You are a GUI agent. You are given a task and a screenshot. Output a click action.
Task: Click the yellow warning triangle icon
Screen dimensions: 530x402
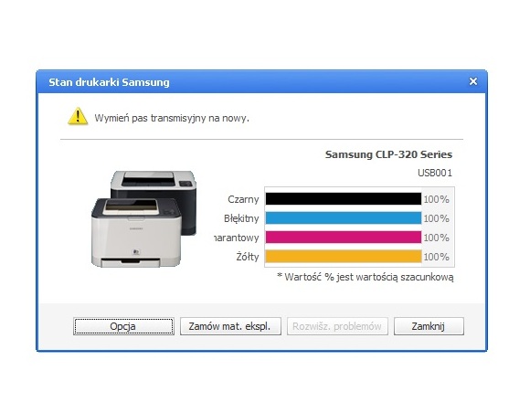[x=78, y=116]
